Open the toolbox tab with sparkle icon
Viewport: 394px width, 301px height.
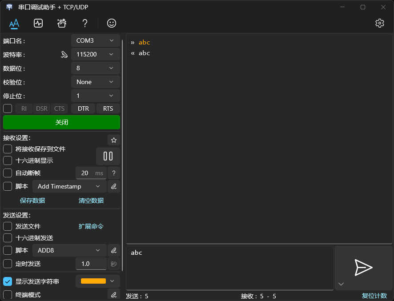[x=61, y=24]
